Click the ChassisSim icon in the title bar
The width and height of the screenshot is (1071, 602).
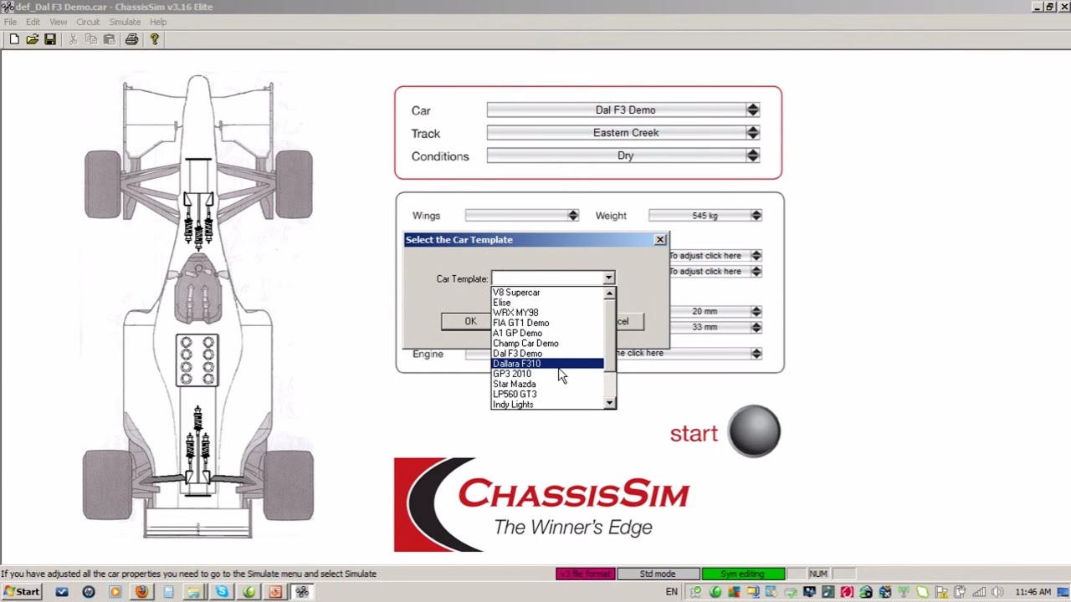[8, 7]
